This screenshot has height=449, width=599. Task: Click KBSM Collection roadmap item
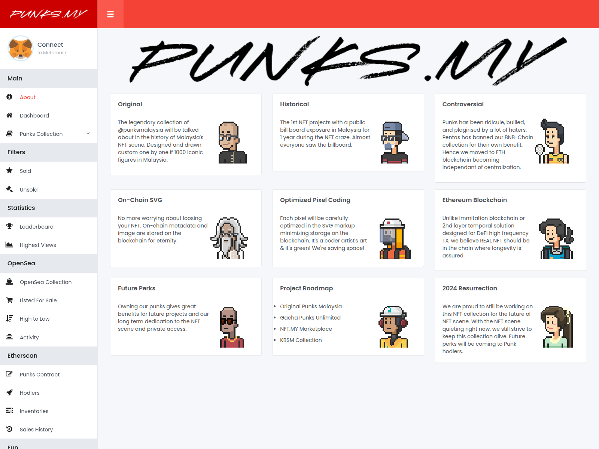(301, 340)
